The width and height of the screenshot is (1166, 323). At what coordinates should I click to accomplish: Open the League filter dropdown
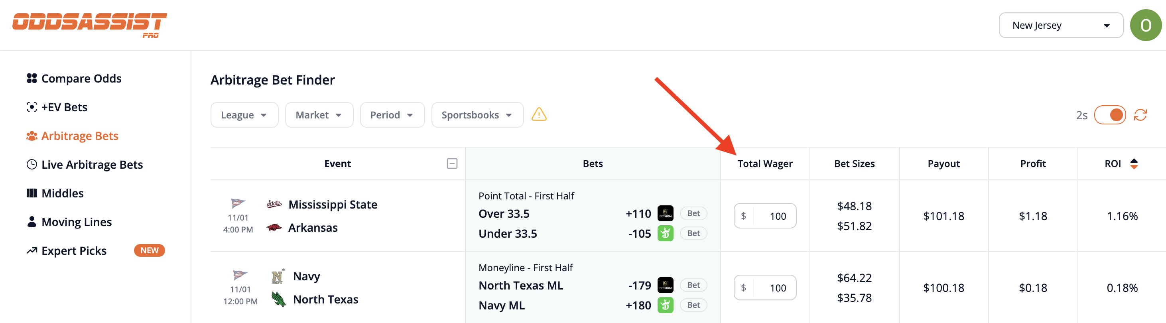(x=244, y=114)
